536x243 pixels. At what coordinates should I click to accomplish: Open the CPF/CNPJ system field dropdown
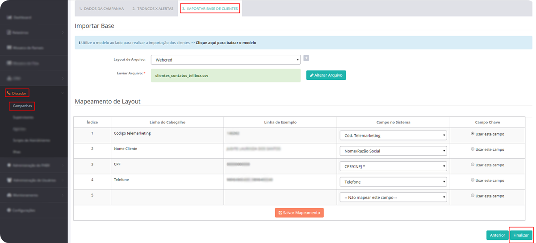[393, 166]
